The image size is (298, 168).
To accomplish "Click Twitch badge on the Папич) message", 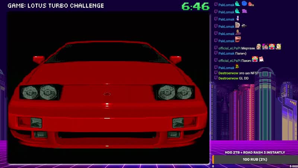I will pos(216,53).
